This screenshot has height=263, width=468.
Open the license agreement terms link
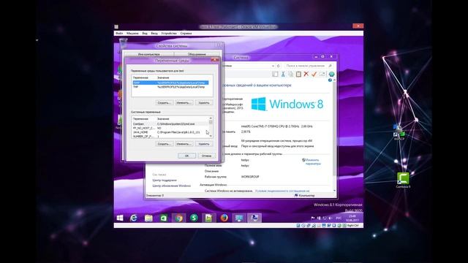point(282,191)
